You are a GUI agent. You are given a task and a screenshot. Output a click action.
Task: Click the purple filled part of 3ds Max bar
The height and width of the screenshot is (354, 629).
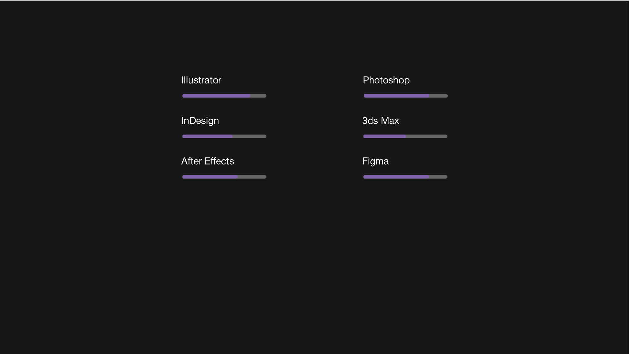coord(384,136)
